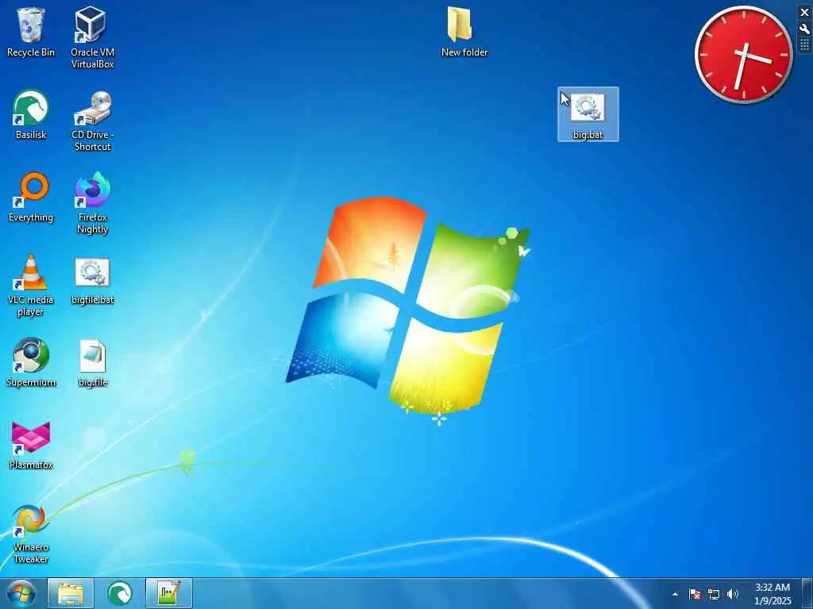Image resolution: width=813 pixels, height=609 pixels.
Task: Select the Everything search shortcut
Action: click(31, 197)
